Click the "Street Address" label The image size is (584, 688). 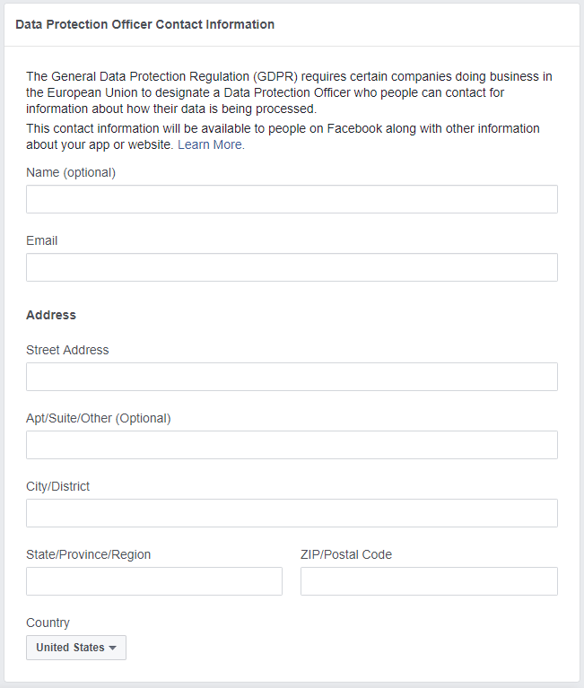tap(67, 350)
